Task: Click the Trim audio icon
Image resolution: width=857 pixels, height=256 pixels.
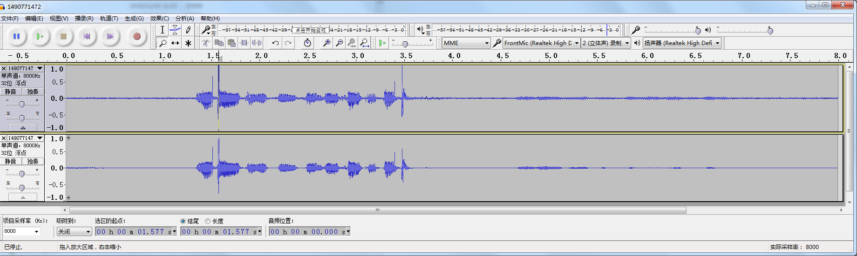Action: click(244, 43)
